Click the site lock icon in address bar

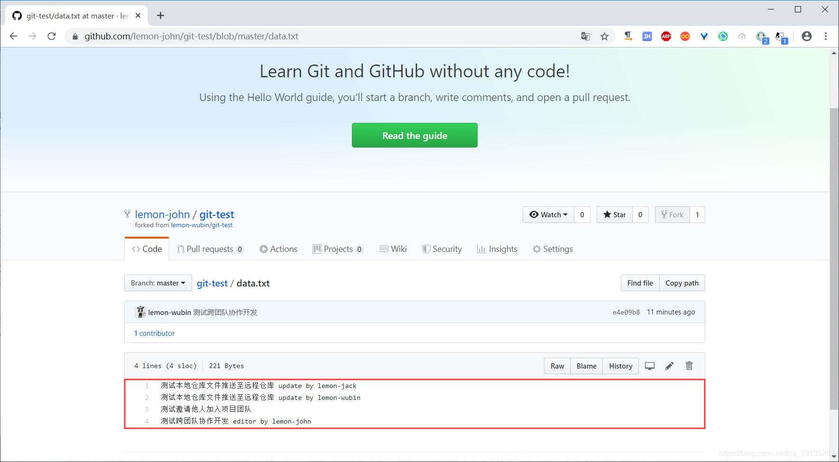tap(75, 36)
